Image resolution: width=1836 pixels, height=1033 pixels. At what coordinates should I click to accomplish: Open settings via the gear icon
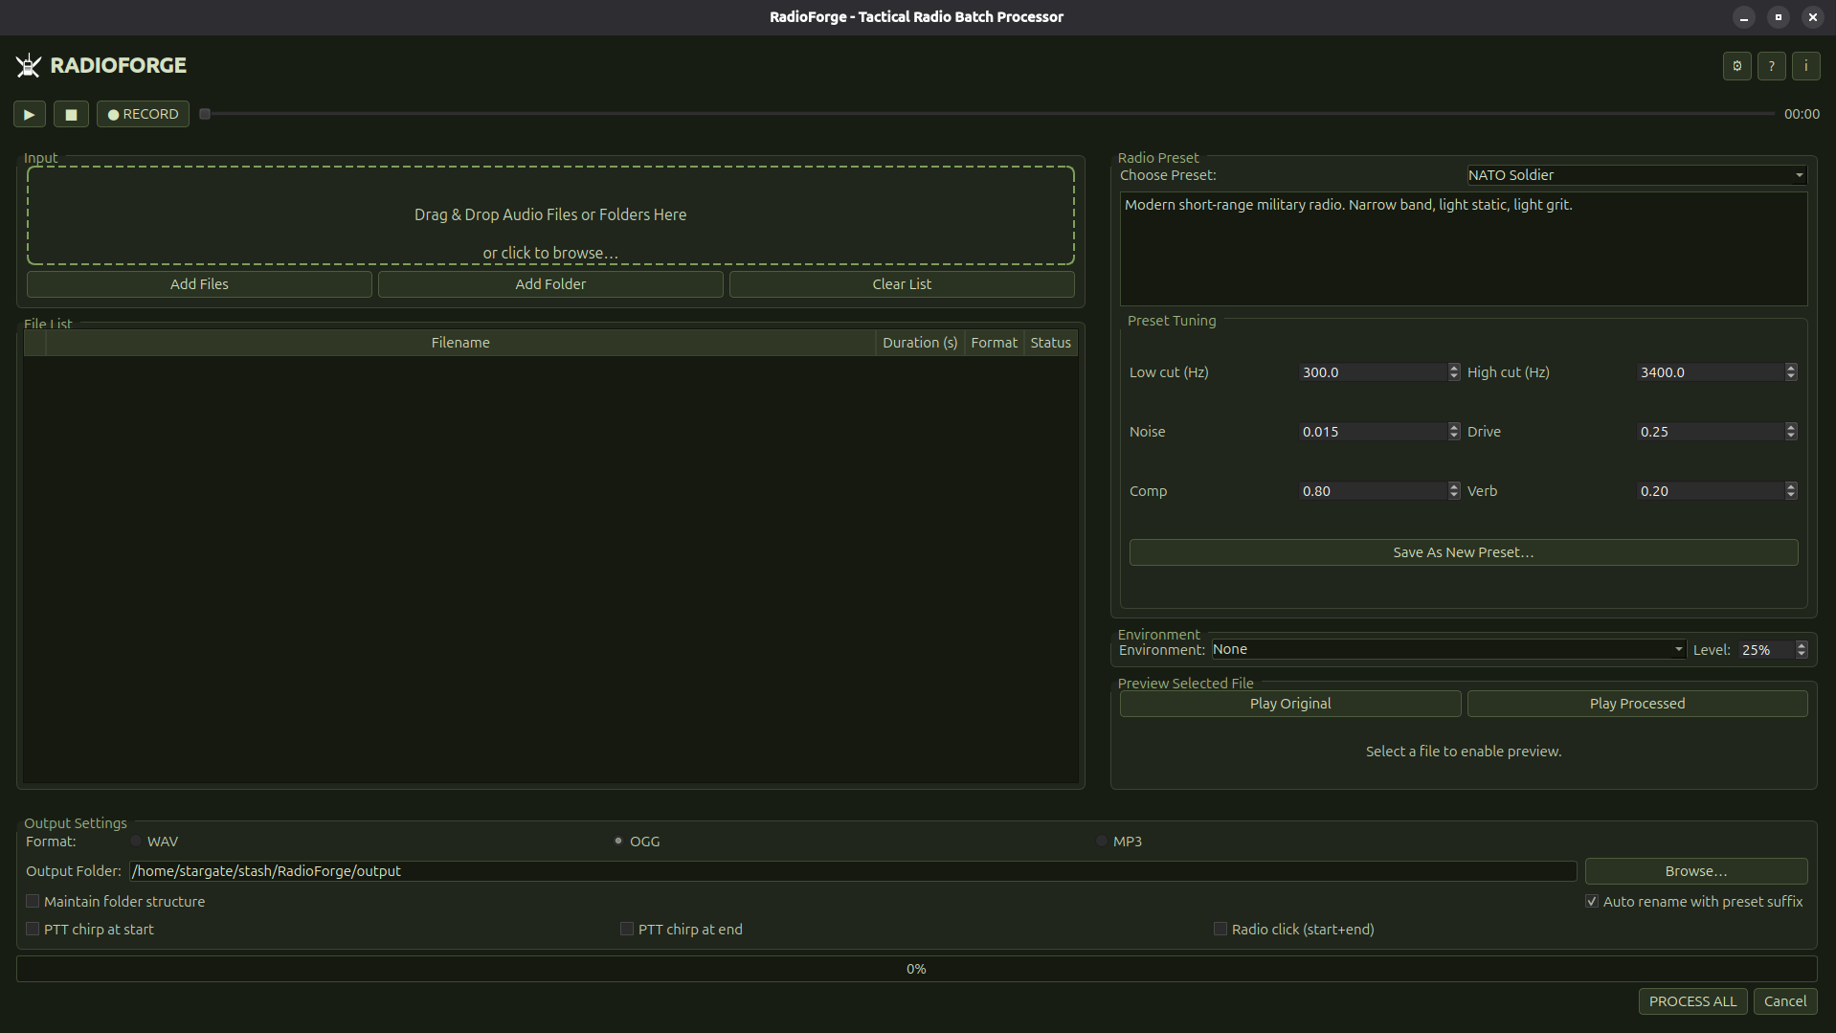1736,66
